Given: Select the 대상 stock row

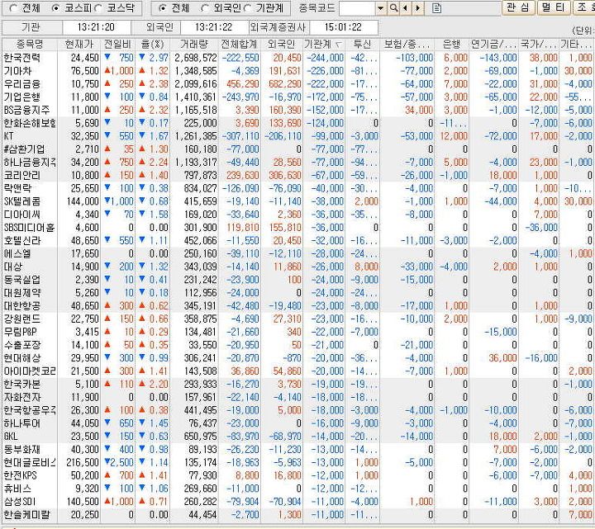Looking at the screenshot, I should click(x=297, y=267).
